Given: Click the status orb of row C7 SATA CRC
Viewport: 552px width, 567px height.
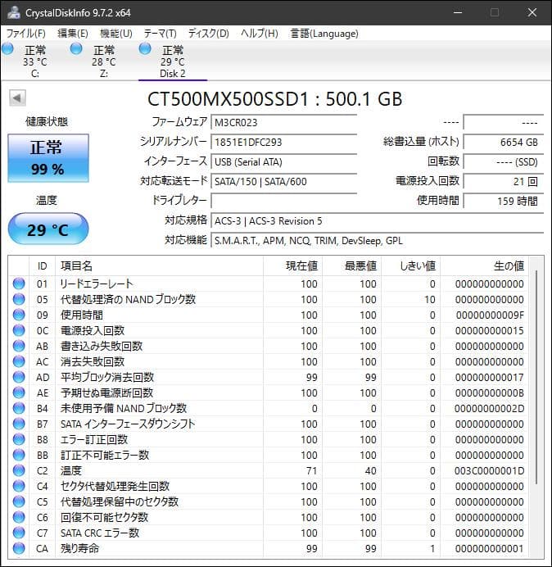Looking at the screenshot, I should (x=19, y=533).
